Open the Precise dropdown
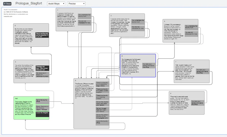 coord(76,4)
